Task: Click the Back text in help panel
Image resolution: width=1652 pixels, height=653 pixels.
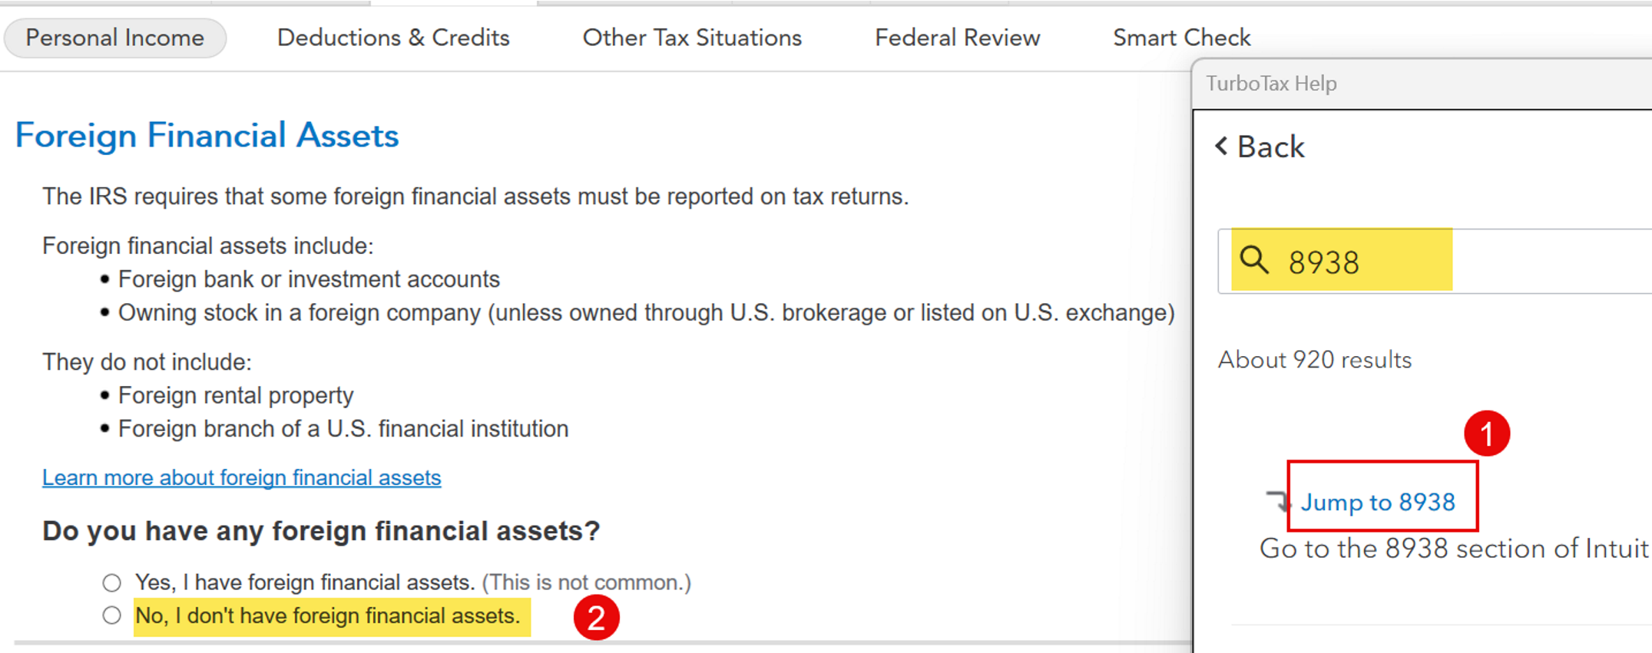Action: point(1270,147)
